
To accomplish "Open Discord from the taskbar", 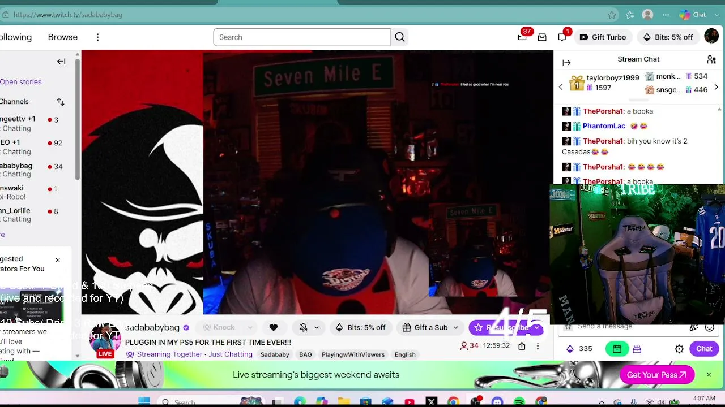I will [x=497, y=401].
